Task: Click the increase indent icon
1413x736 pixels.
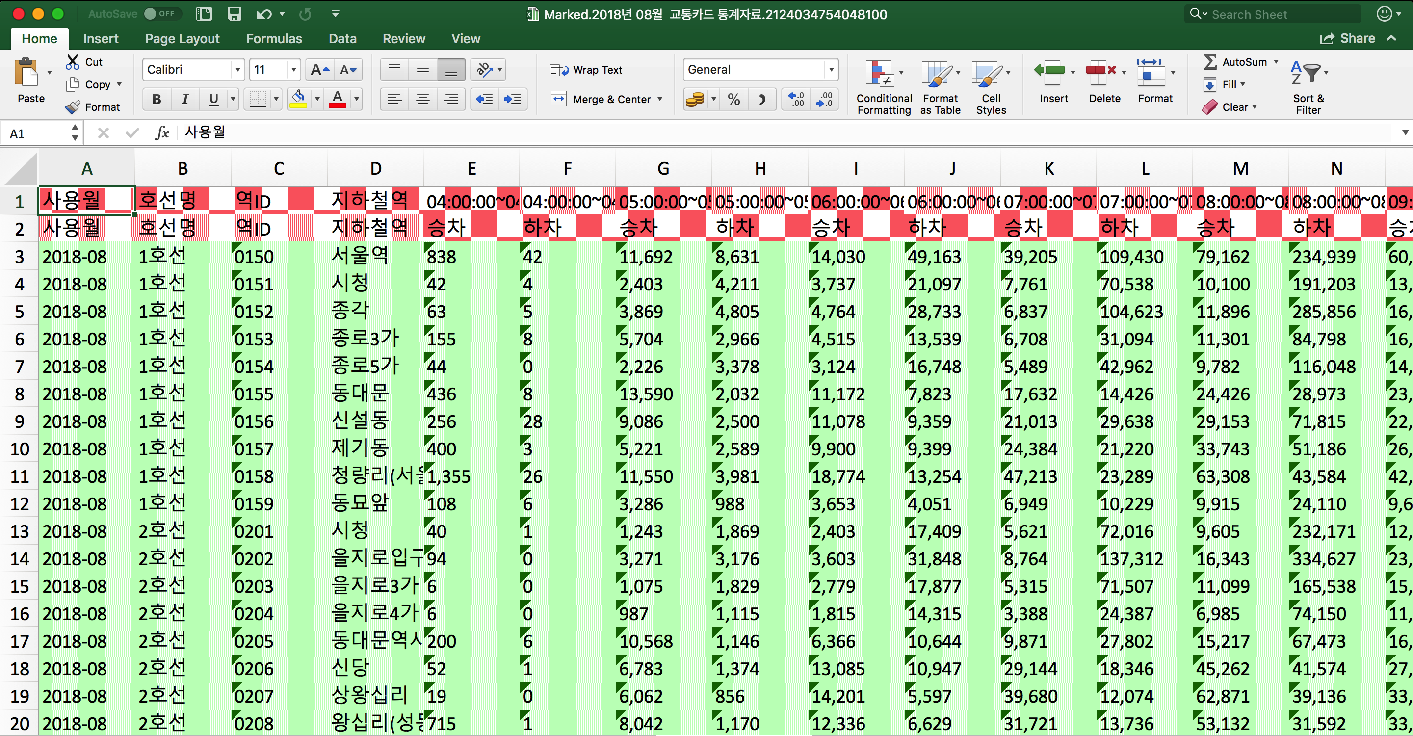Action: [513, 99]
